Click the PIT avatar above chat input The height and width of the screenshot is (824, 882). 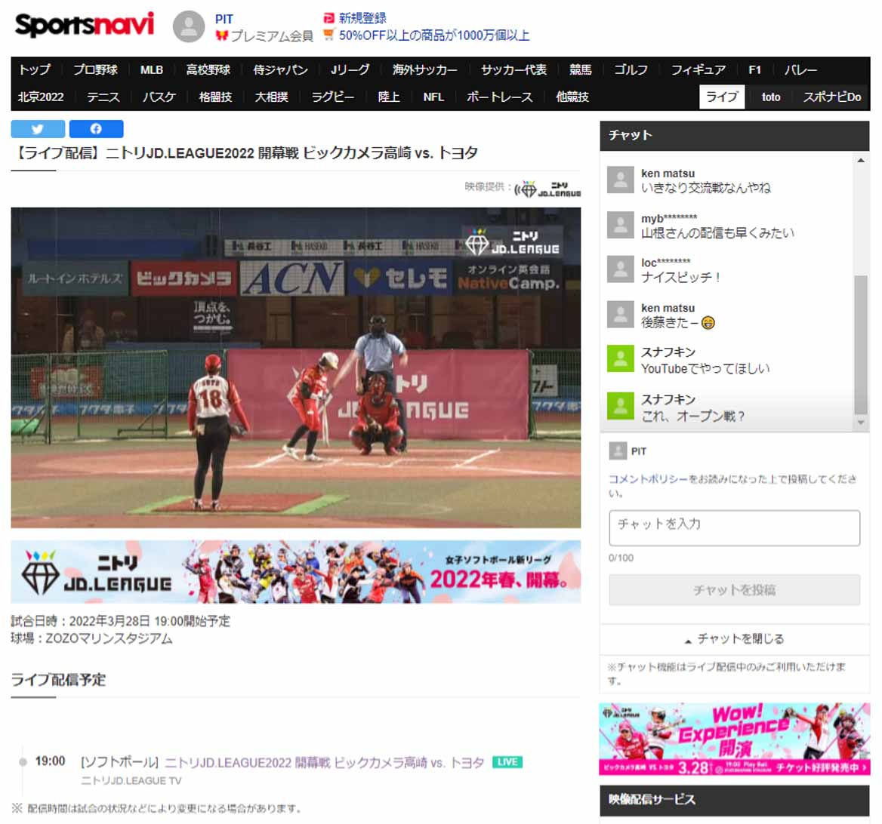(618, 450)
